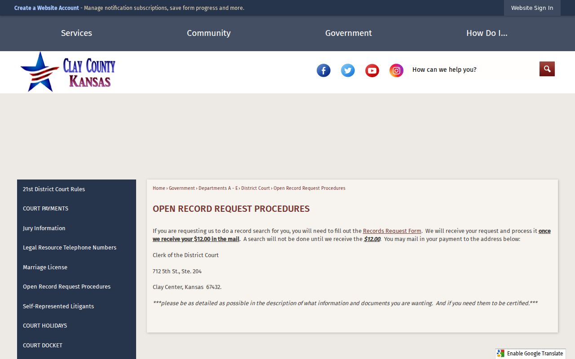Follow the Create a Website Account link

47,8
